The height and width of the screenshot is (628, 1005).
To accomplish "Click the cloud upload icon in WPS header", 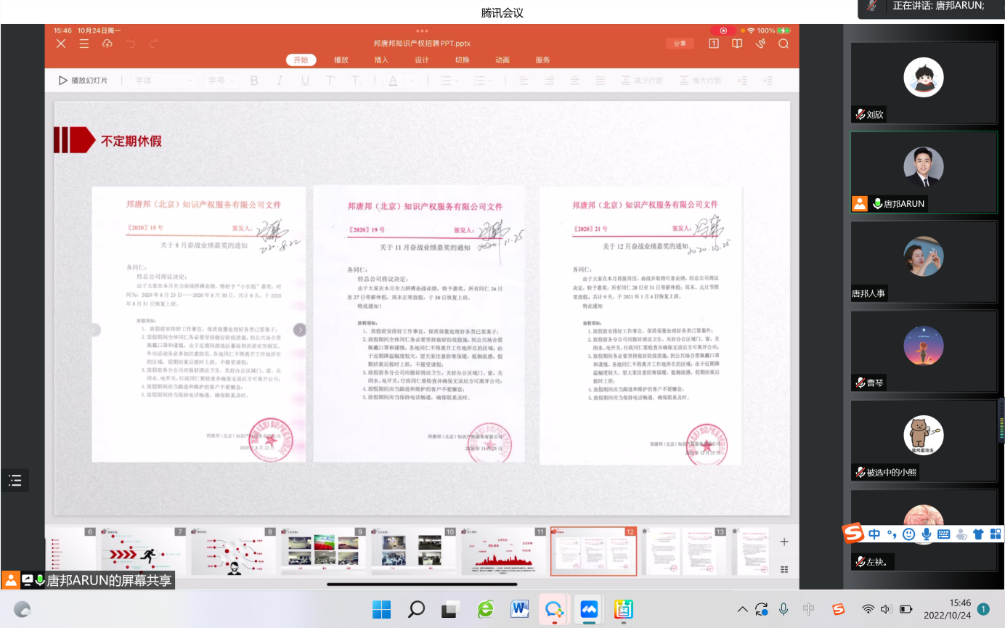I will tap(107, 44).
